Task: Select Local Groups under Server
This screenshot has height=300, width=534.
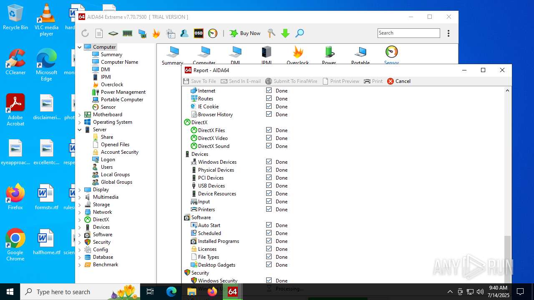Action: tap(115, 175)
